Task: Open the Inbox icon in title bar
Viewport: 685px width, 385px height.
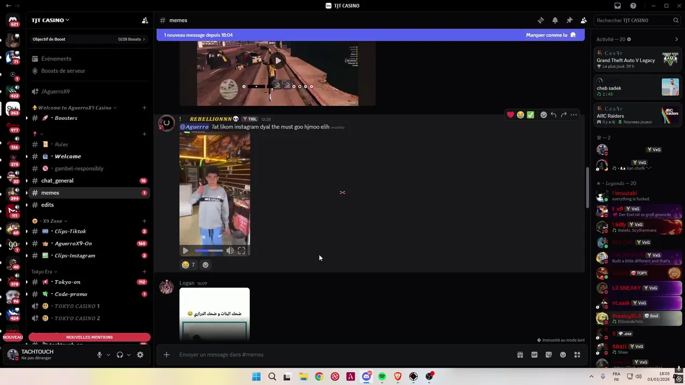Action: point(618,6)
